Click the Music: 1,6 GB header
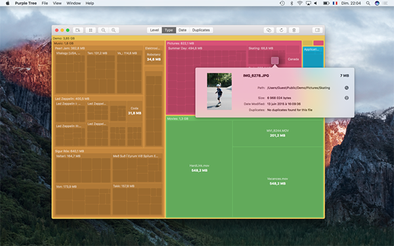This screenshot has height=246, width=394. pyautogui.click(x=64, y=43)
